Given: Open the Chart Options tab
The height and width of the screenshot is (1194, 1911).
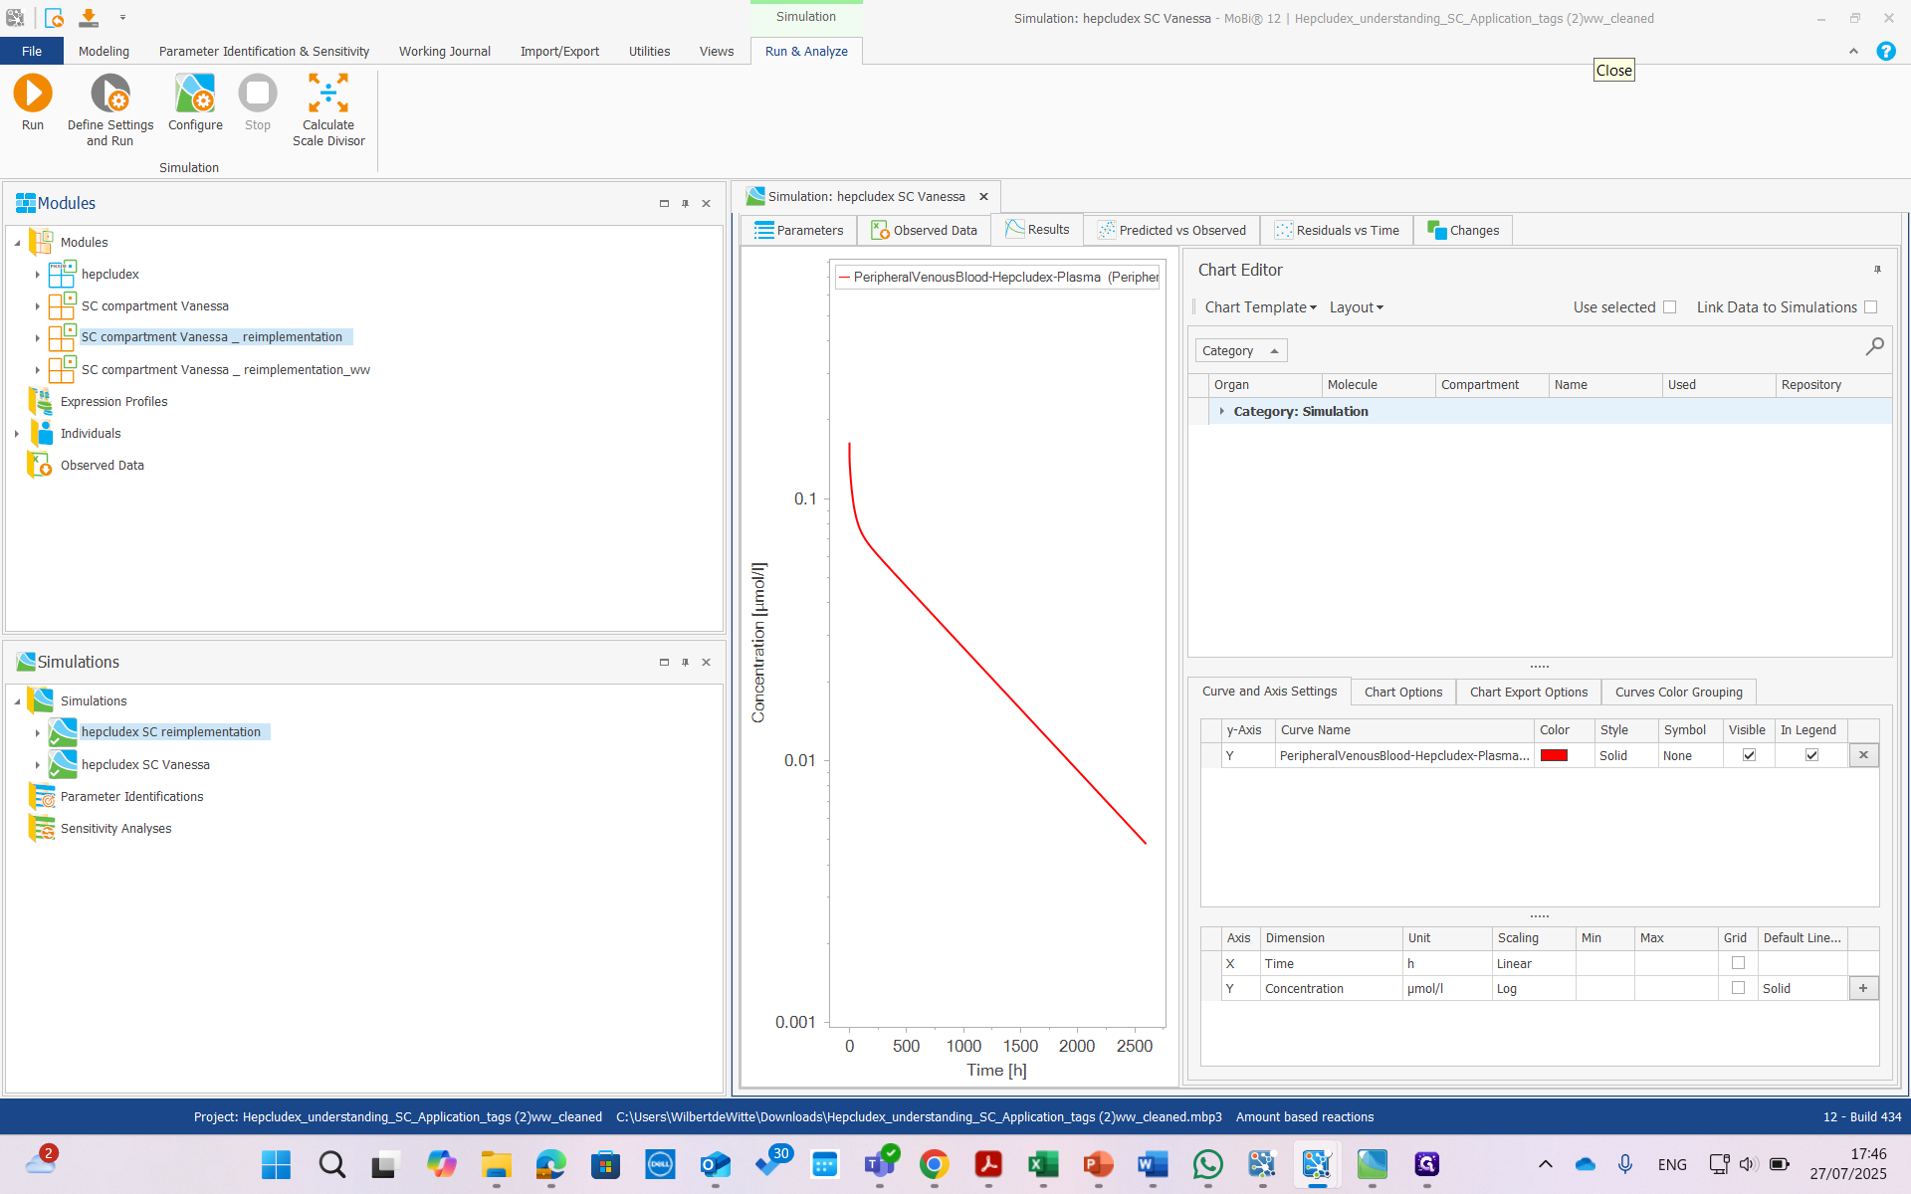Looking at the screenshot, I should tap(1402, 692).
